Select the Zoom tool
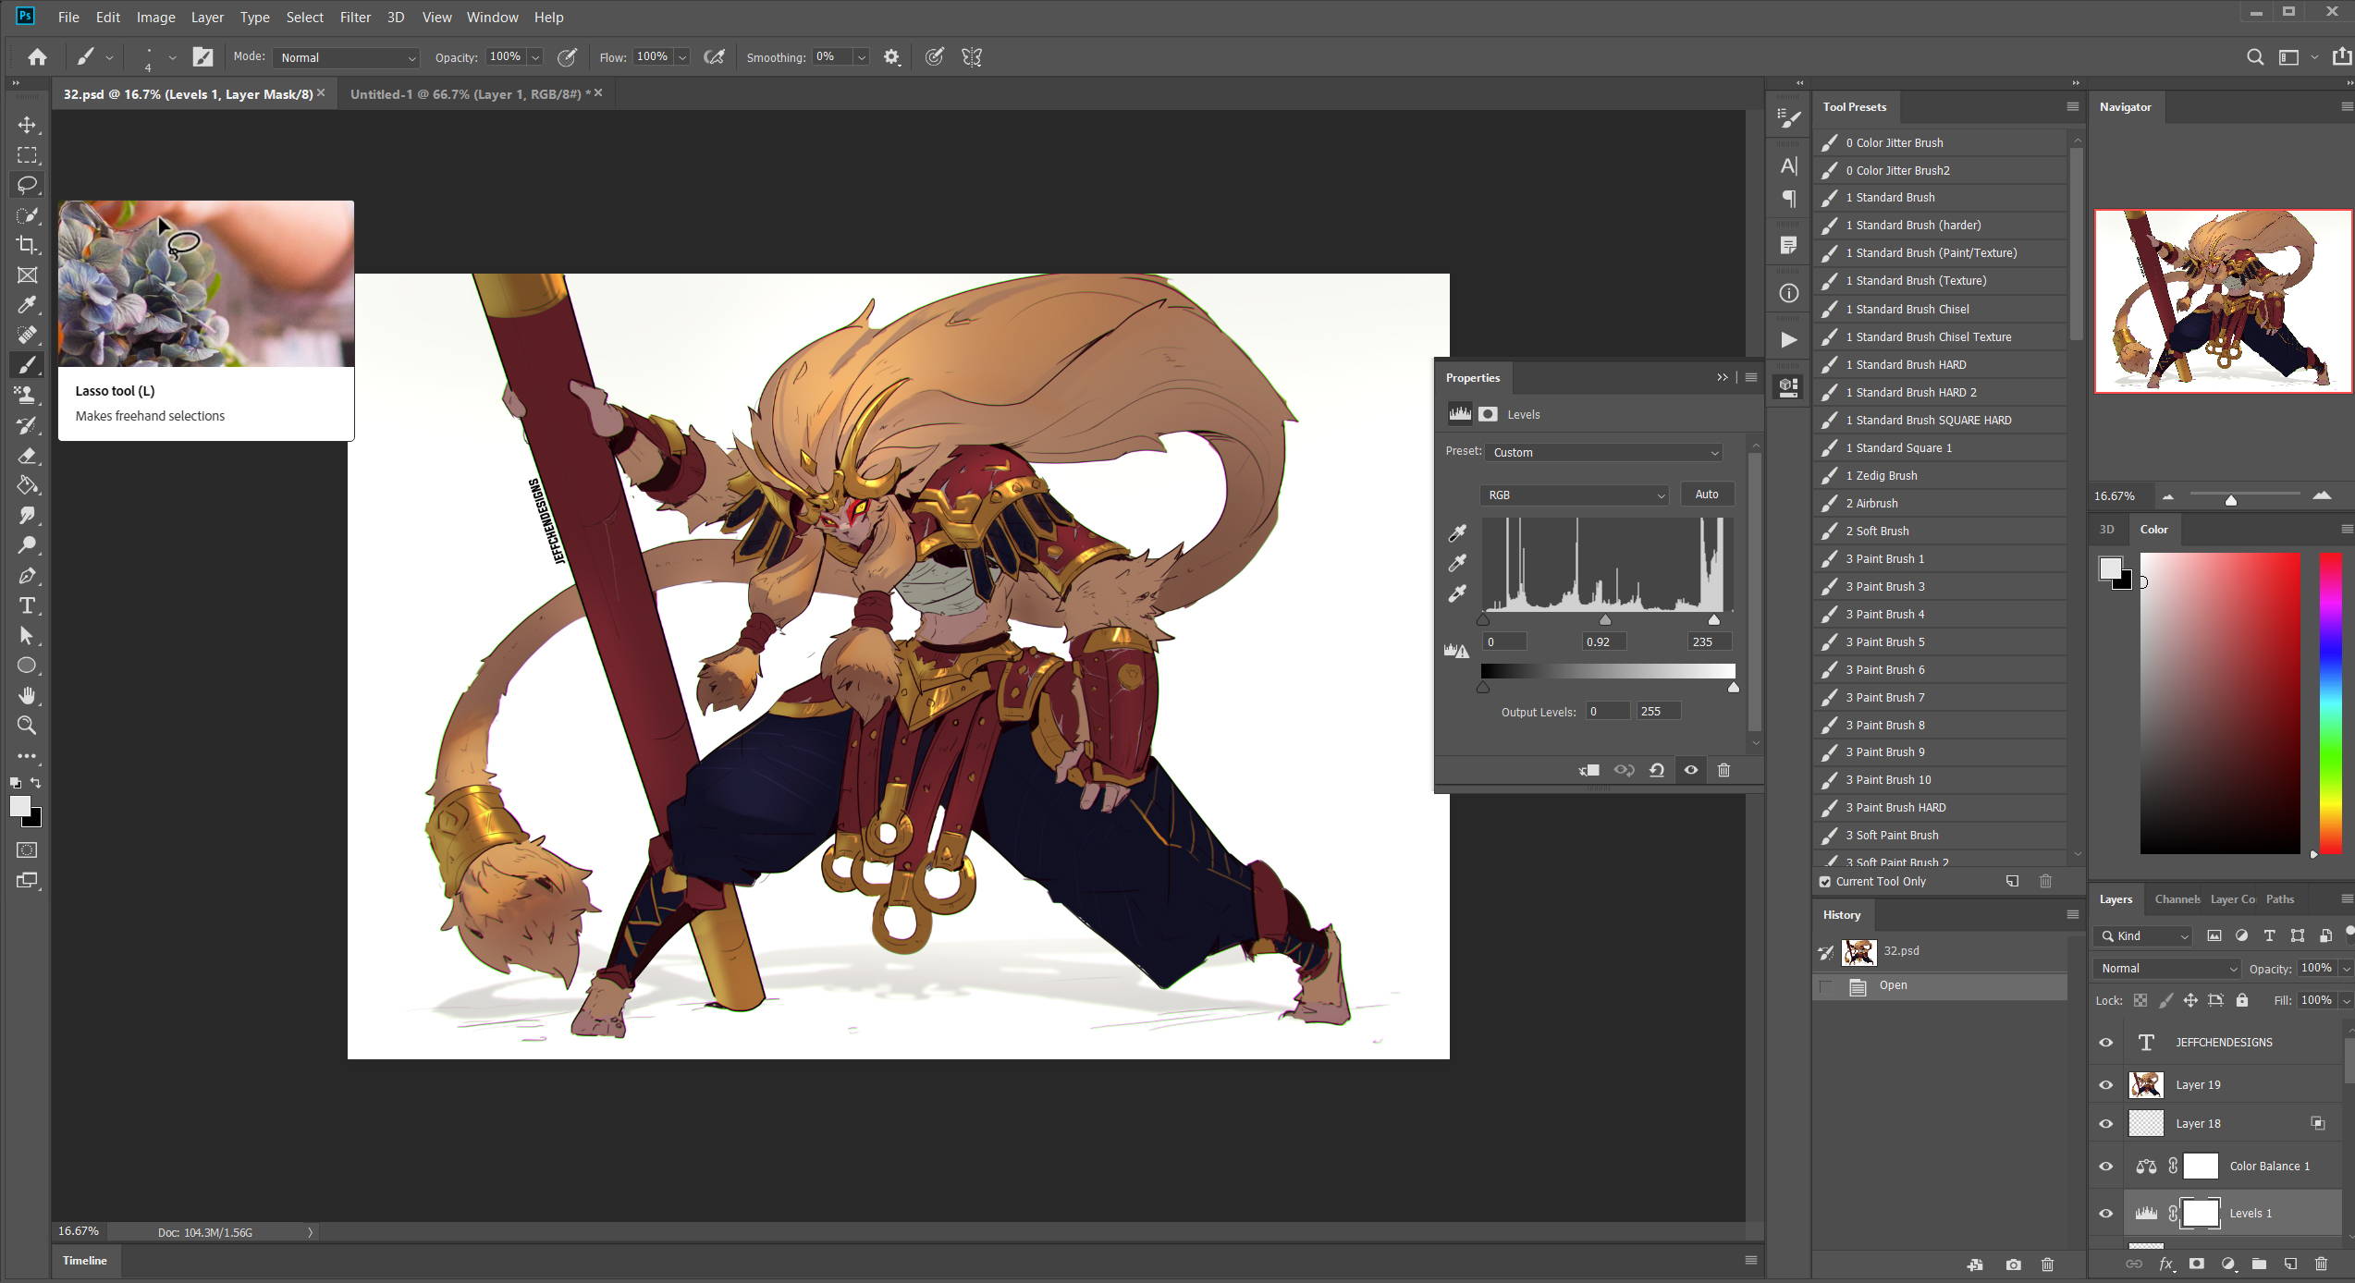The width and height of the screenshot is (2355, 1283). click(x=27, y=726)
